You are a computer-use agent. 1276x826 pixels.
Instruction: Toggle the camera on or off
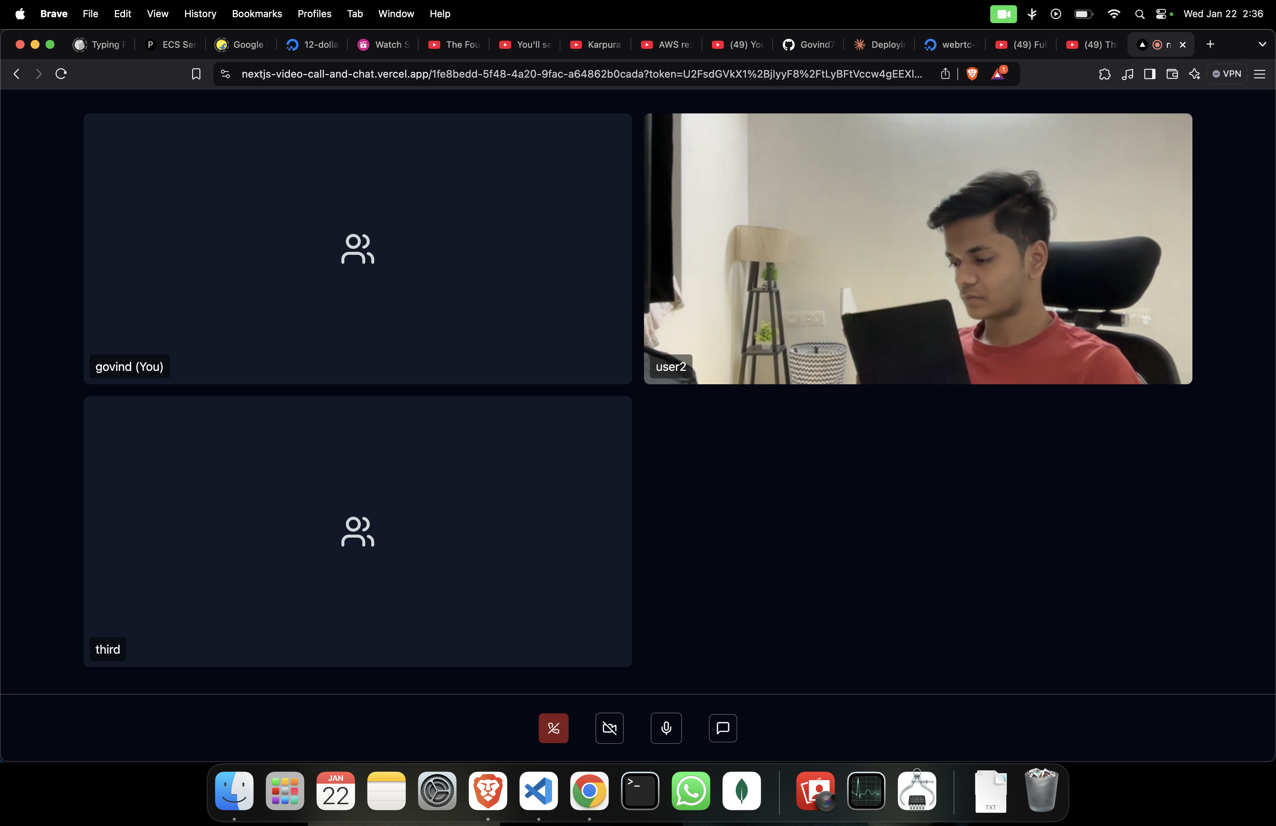610,728
